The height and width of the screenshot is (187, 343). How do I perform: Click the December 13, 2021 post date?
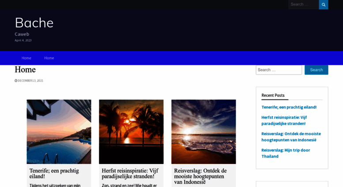(x=30, y=81)
